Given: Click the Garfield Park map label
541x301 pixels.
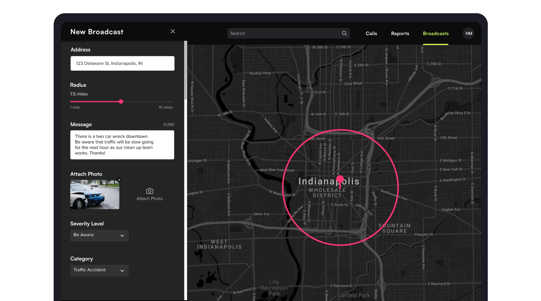Looking at the screenshot, I should tap(353, 295).
